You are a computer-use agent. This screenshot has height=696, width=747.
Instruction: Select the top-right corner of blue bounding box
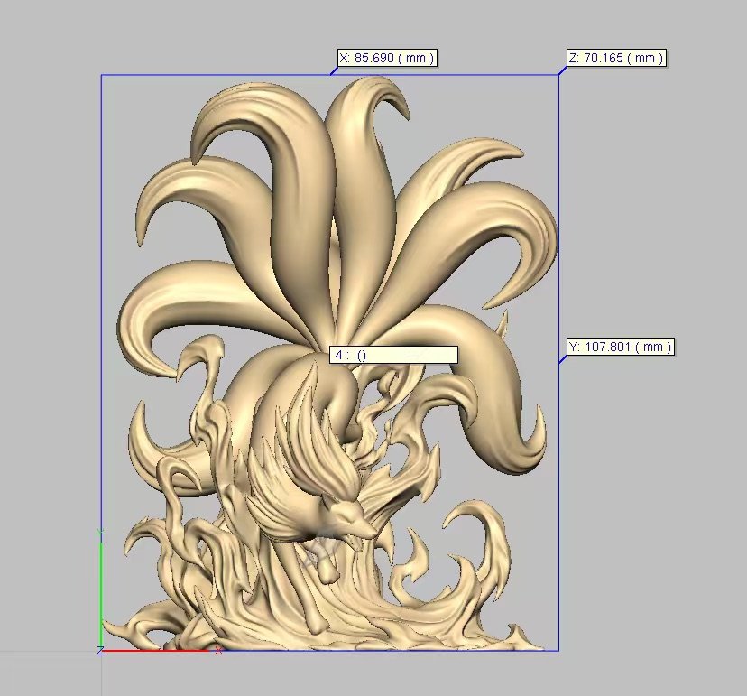[x=558, y=75]
